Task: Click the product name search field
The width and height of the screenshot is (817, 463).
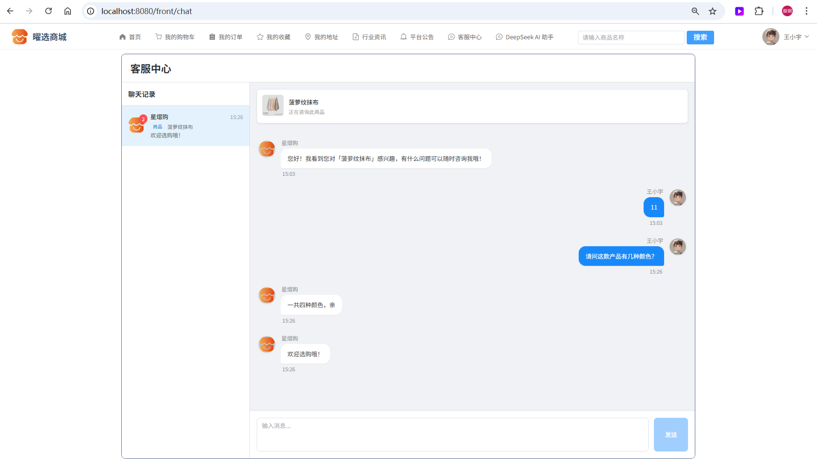Action: 631,38
